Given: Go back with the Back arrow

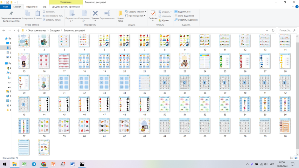Looking at the screenshot, I should [3, 30].
